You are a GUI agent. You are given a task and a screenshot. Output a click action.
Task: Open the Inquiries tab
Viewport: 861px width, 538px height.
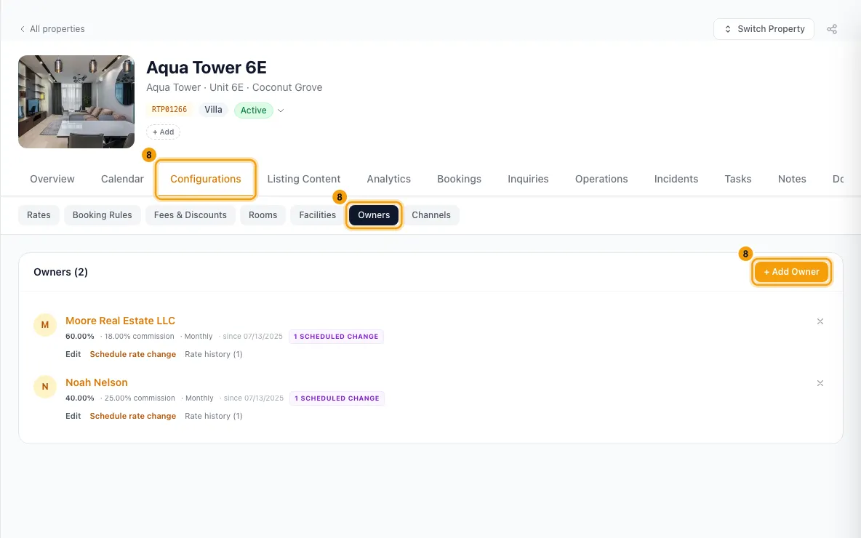coord(528,179)
